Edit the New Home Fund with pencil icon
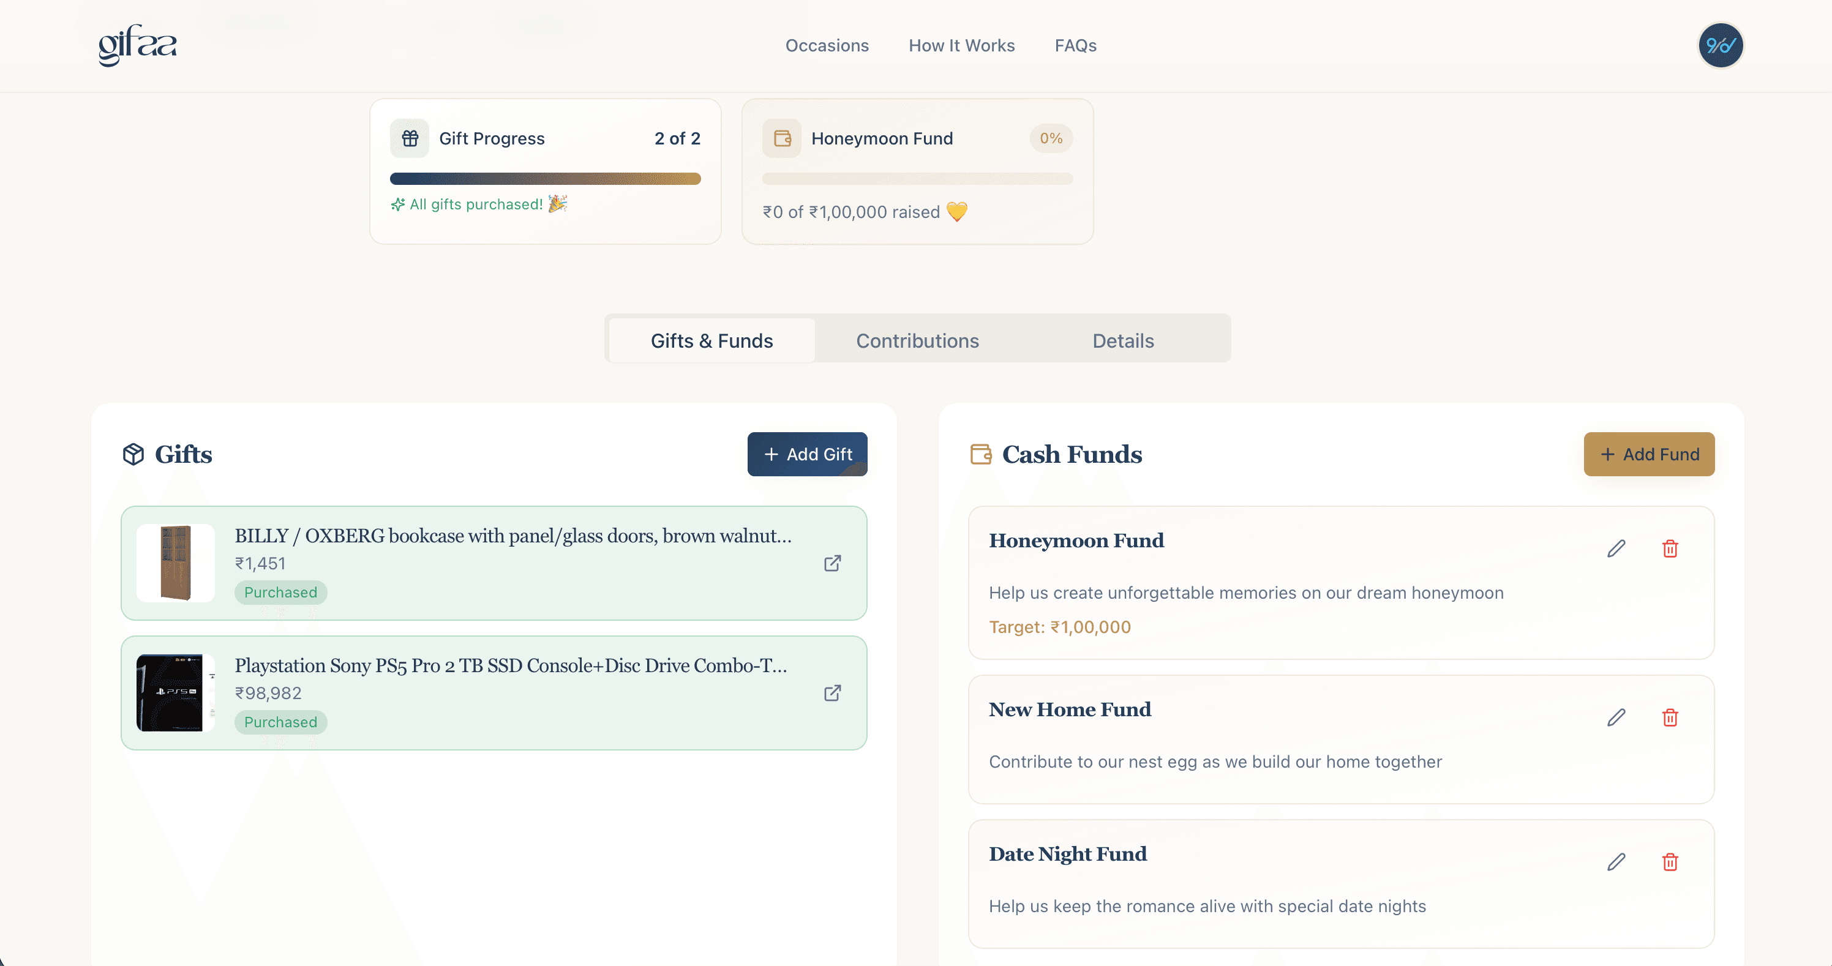Viewport: 1832px width, 966px height. point(1616,718)
